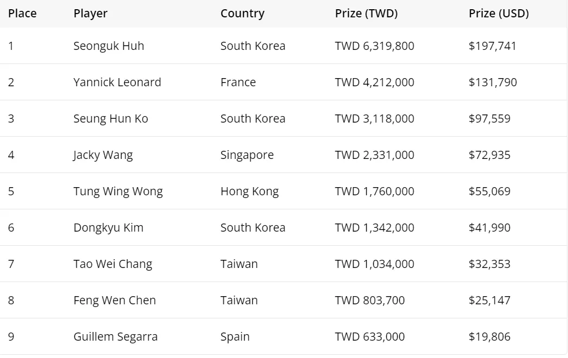The height and width of the screenshot is (358, 568).
Task: Select the player name Seonguk Huh
Action: [x=109, y=46]
